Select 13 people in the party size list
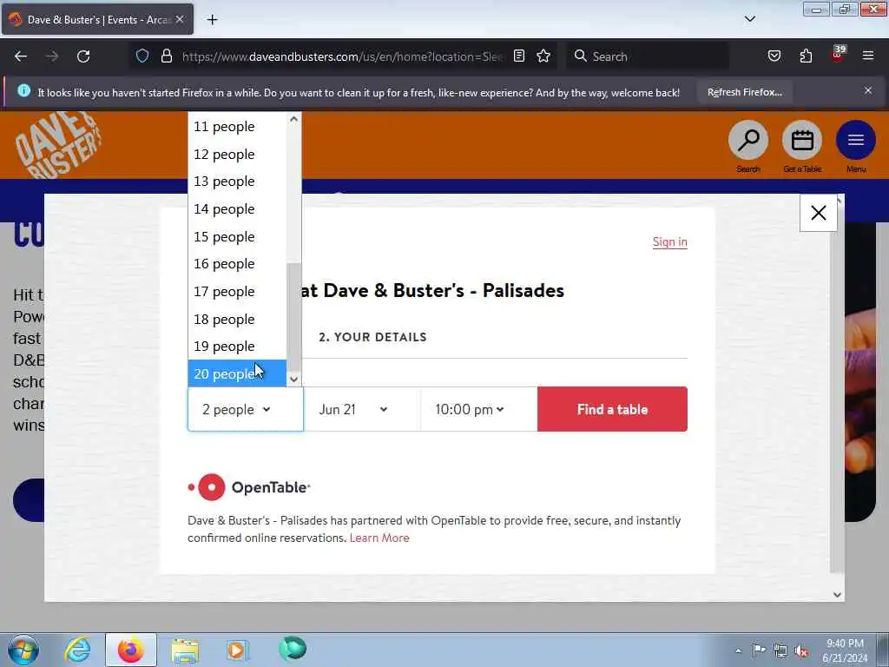The height and width of the screenshot is (667, 889). 237,182
